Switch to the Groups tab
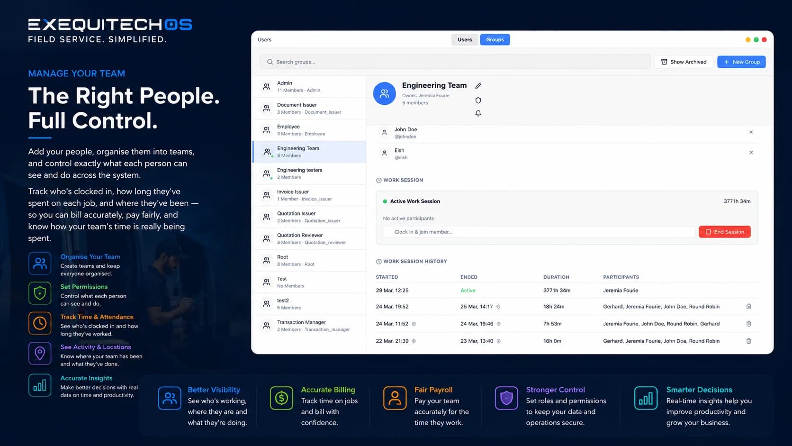Screen dimensions: 792x446 pos(495,39)
